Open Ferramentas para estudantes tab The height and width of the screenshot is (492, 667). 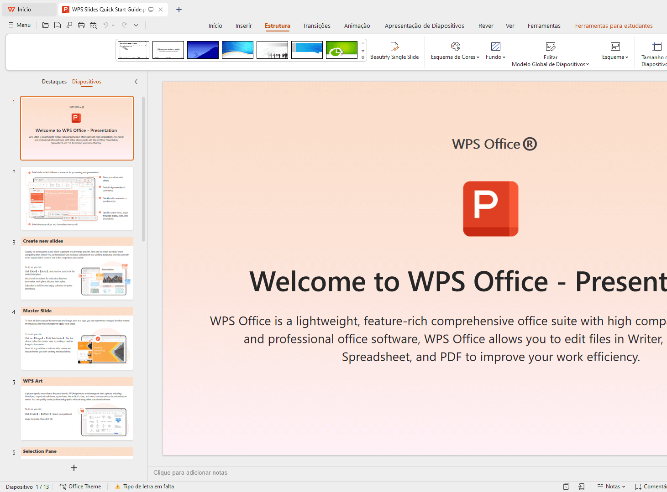(x=614, y=26)
